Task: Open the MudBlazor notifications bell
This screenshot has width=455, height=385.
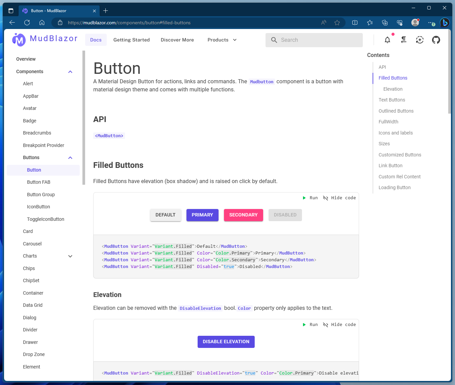Action: tap(387, 40)
